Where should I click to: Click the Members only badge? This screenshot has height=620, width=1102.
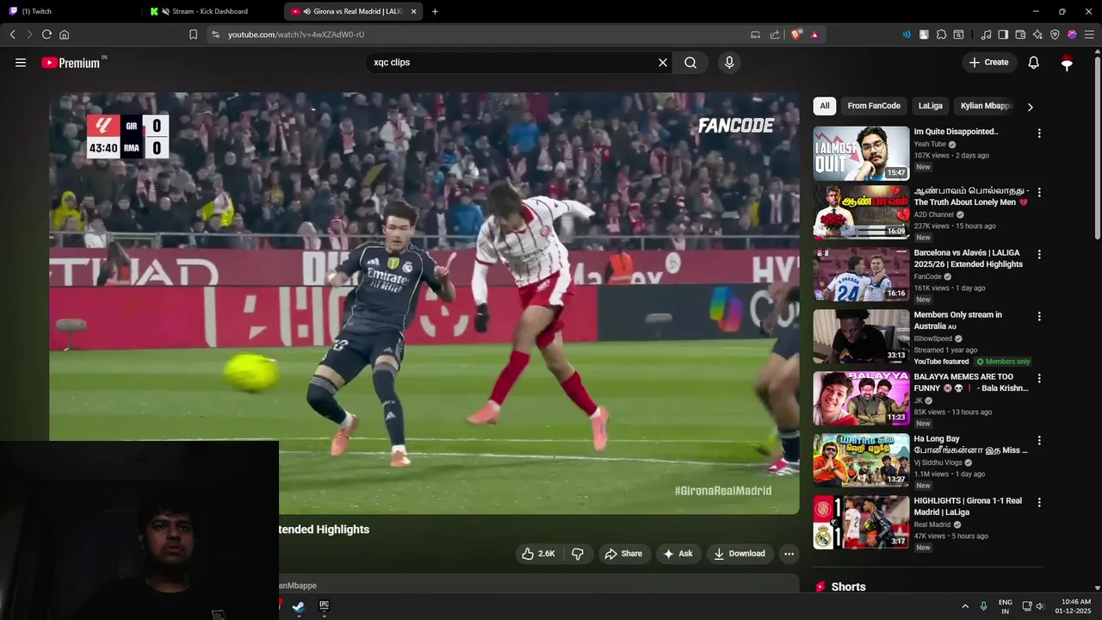(1003, 362)
